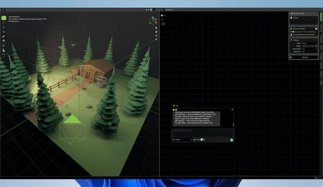Click the pan view hand icon
The height and width of the screenshot is (187, 323).
(156, 32)
